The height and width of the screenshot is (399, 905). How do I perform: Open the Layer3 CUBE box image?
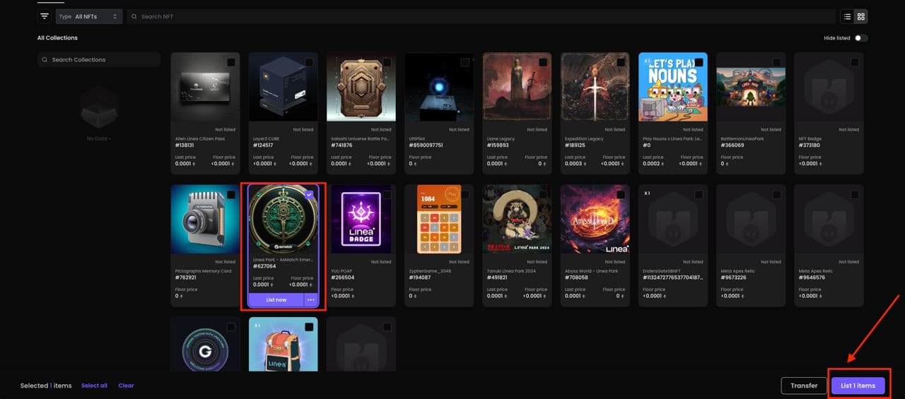point(283,87)
